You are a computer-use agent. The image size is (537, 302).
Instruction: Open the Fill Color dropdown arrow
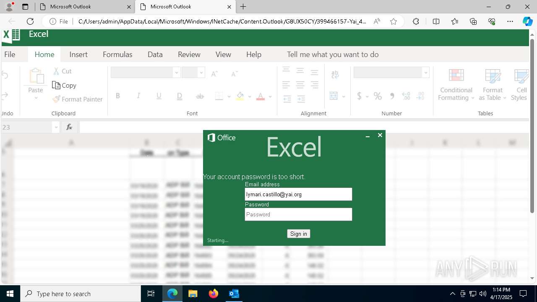coord(250,96)
